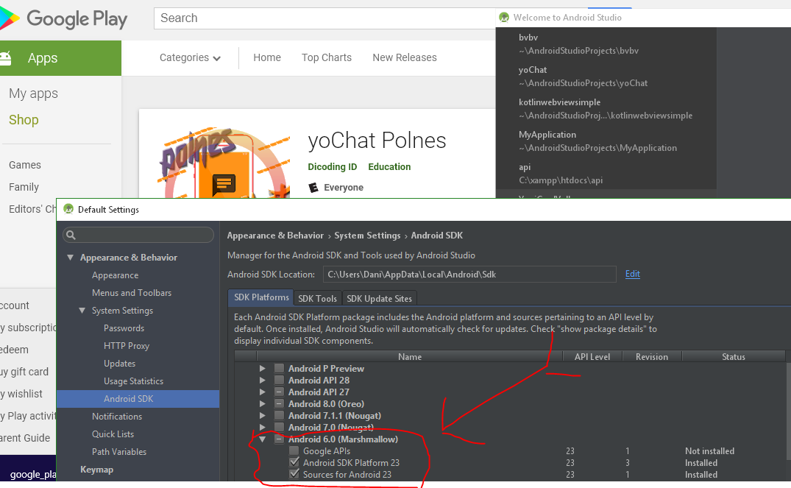
Task: Click the Google Play logo
Action: 63,18
